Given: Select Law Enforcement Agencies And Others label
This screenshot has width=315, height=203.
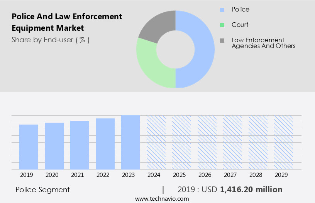Looking at the screenshot, I should pos(263,43).
